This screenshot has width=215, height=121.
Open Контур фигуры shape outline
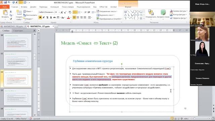coord(178,14)
